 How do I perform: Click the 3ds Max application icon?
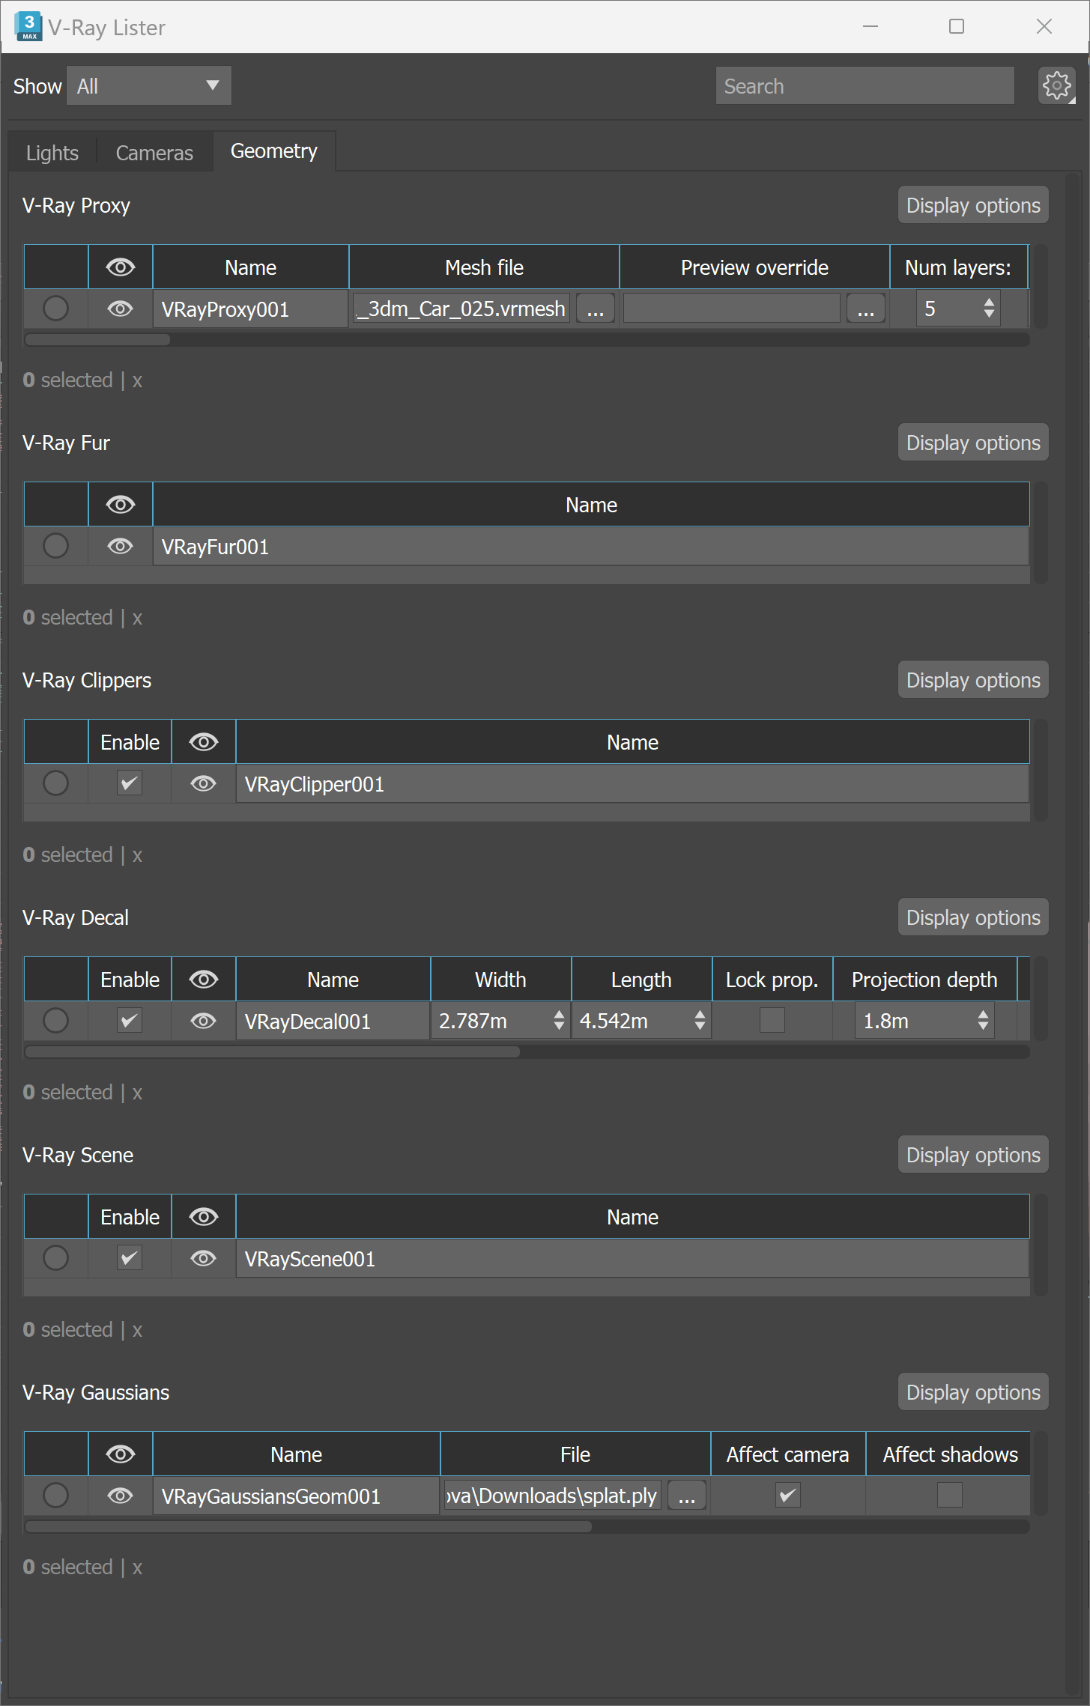tap(28, 26)
